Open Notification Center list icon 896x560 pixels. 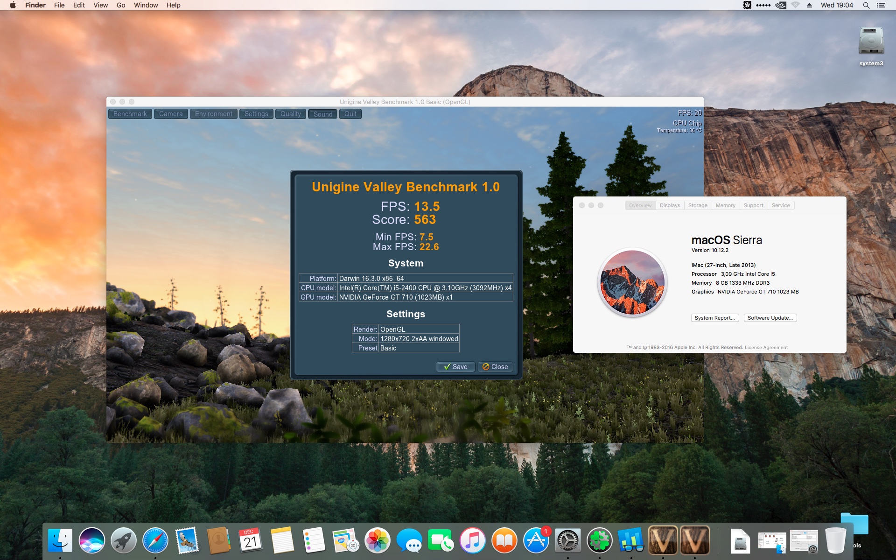pos(881,5)
